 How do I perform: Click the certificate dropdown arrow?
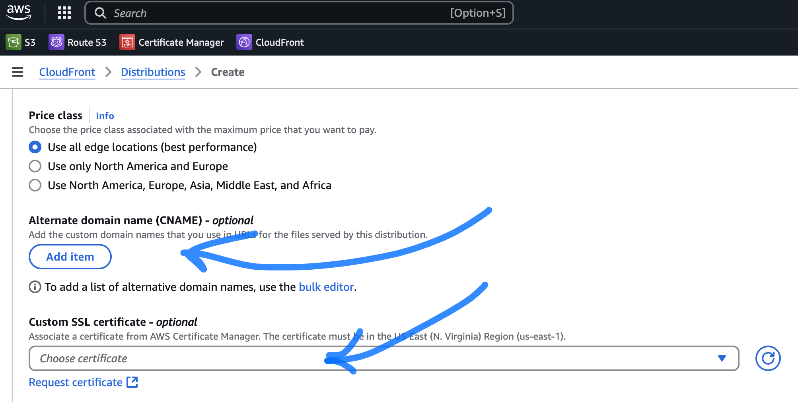click(722, 358)
